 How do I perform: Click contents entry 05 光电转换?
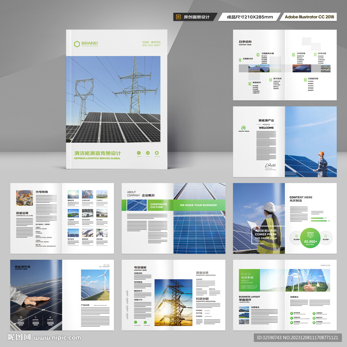(x=299, y=54)
